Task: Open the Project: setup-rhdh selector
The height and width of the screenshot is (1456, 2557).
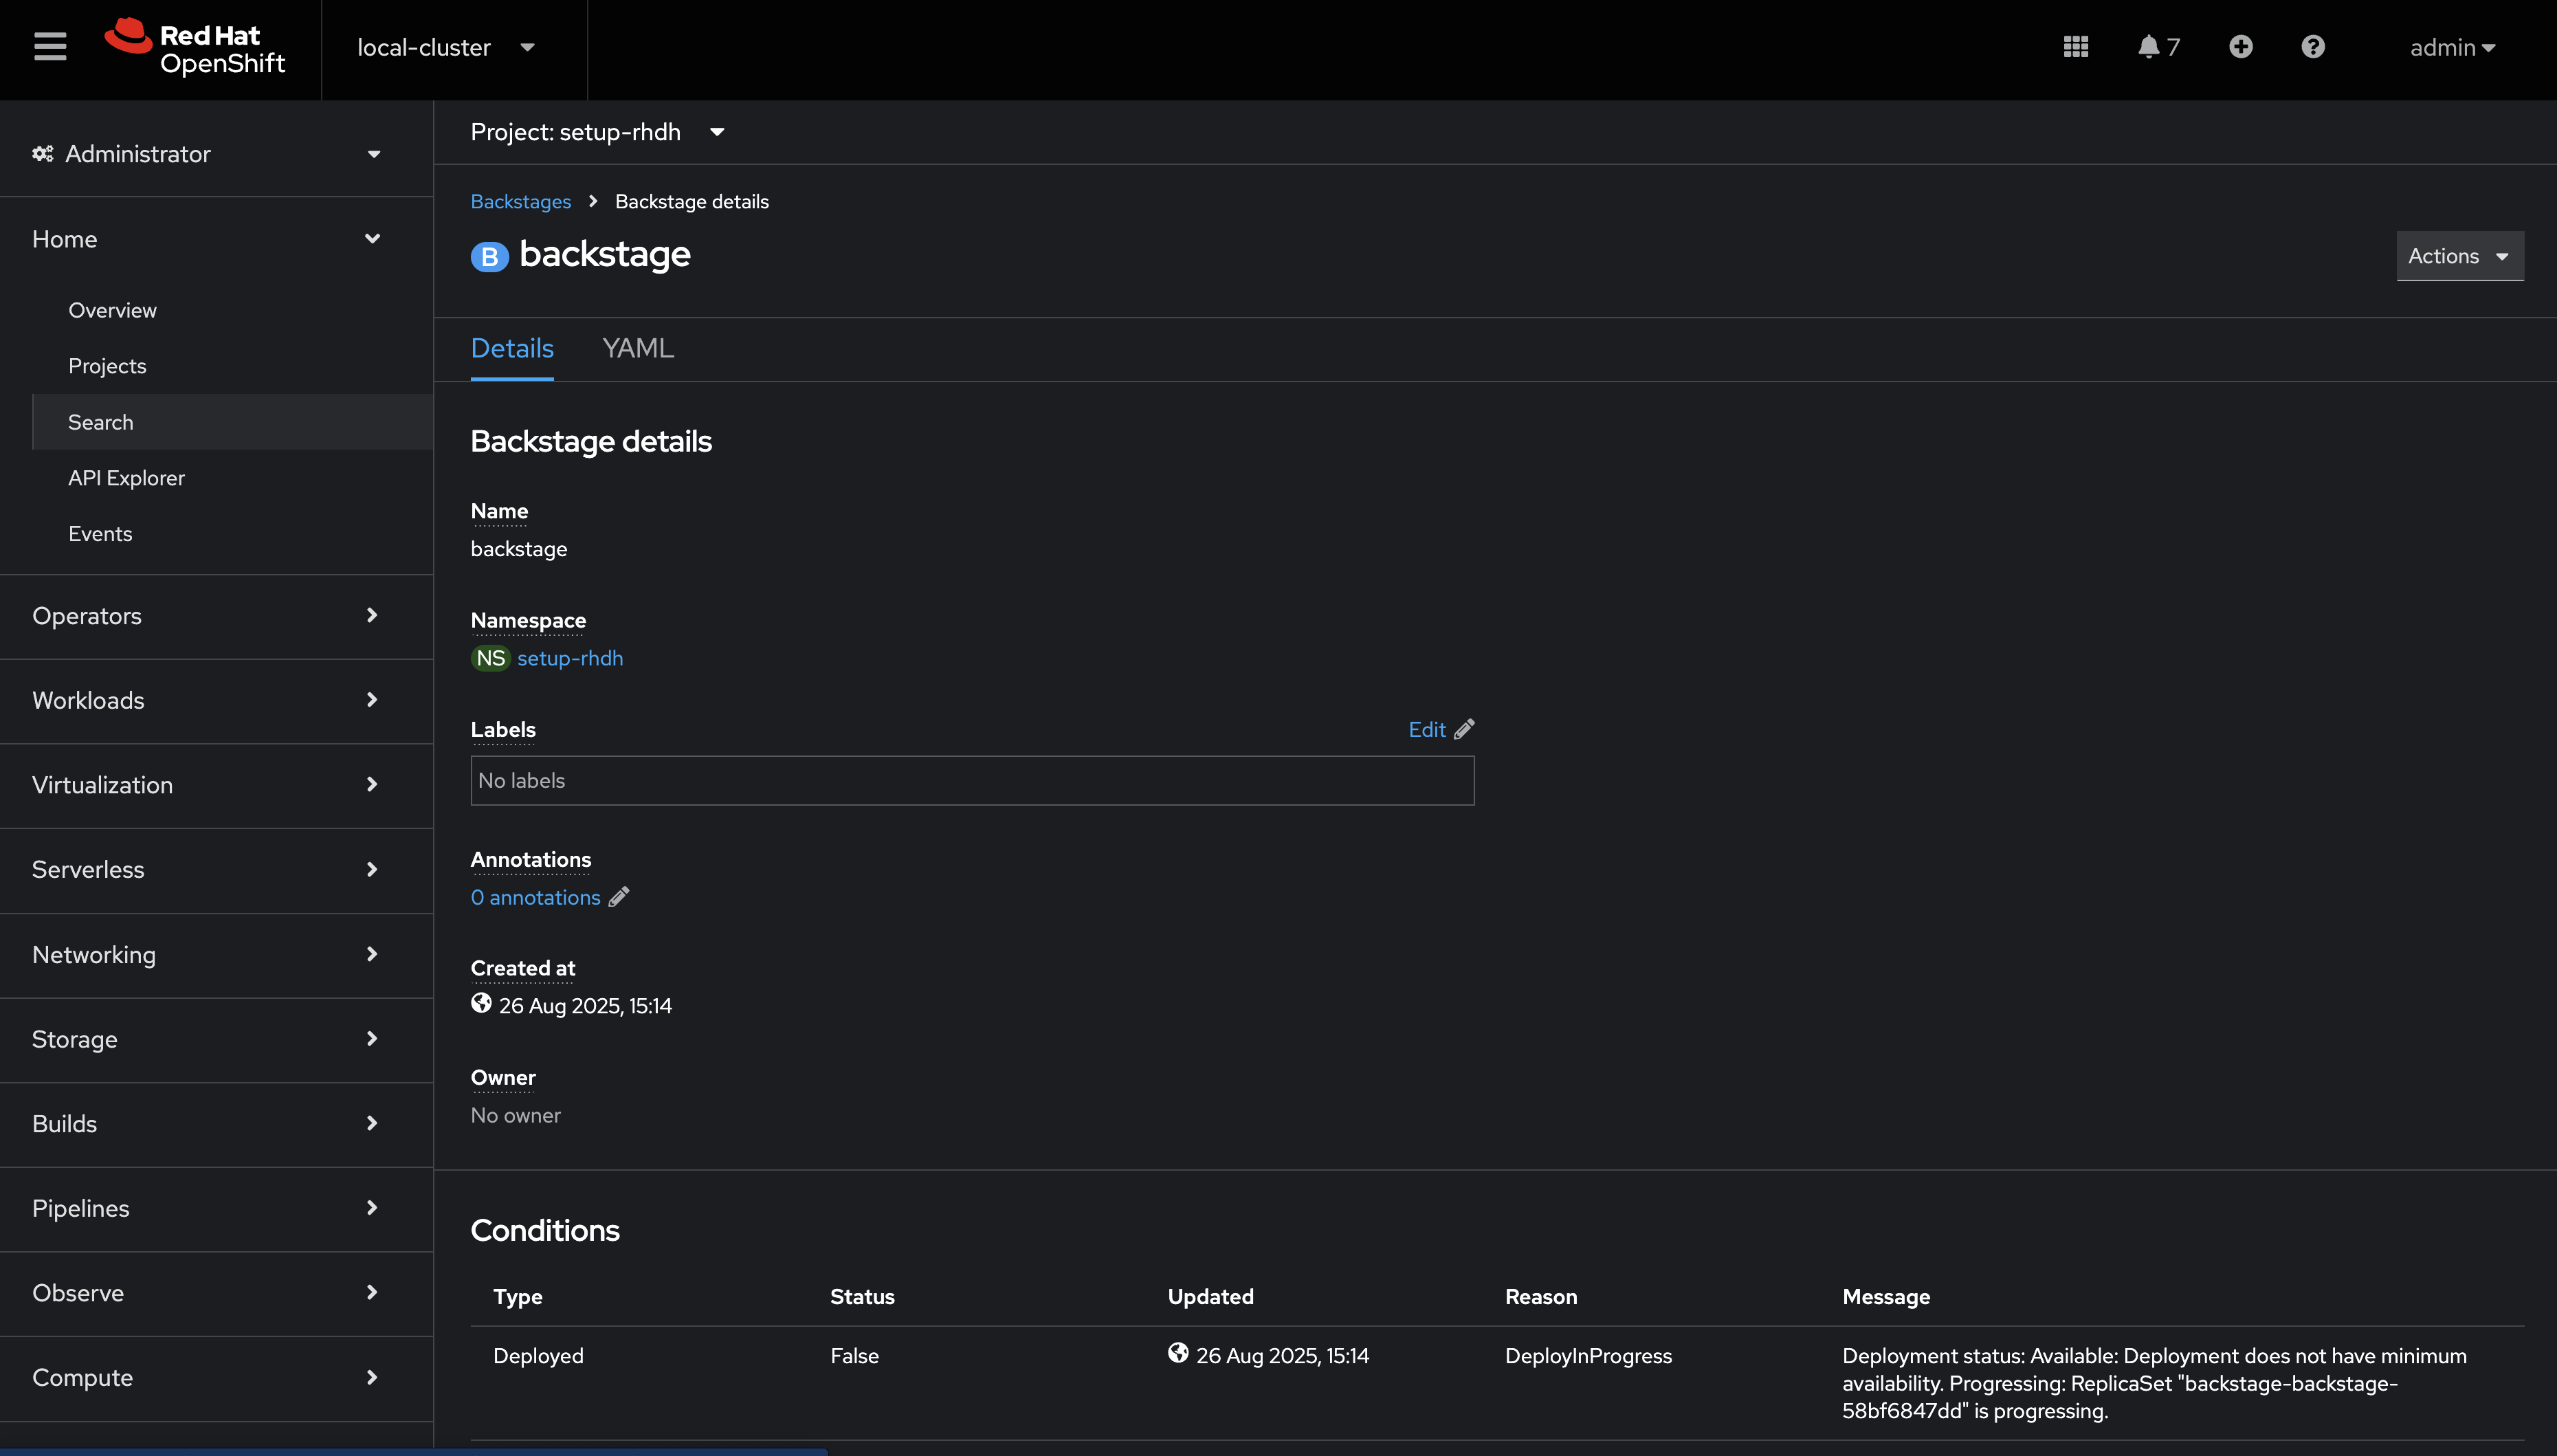Action: [598, 132]
